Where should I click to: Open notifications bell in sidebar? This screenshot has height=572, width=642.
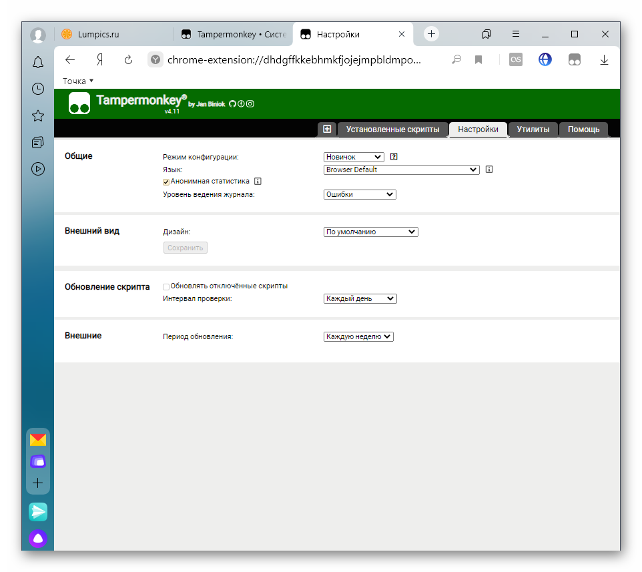[38, 63]
